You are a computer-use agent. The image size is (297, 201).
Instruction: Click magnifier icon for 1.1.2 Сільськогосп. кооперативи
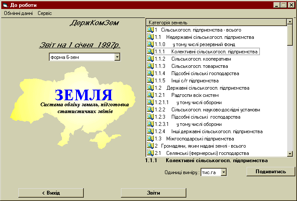(x=150, y=59)
